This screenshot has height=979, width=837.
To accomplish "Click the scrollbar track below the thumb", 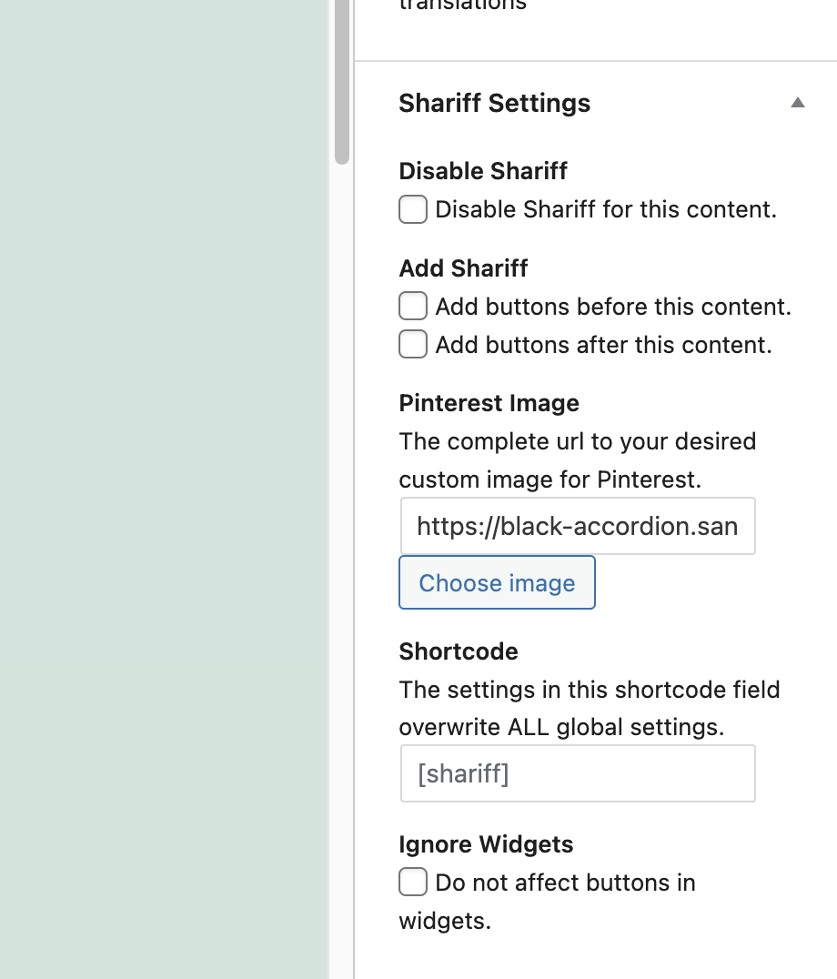I will point(342,546).
